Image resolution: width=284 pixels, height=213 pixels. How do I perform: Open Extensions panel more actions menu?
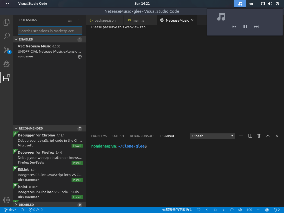coord(78,20)
